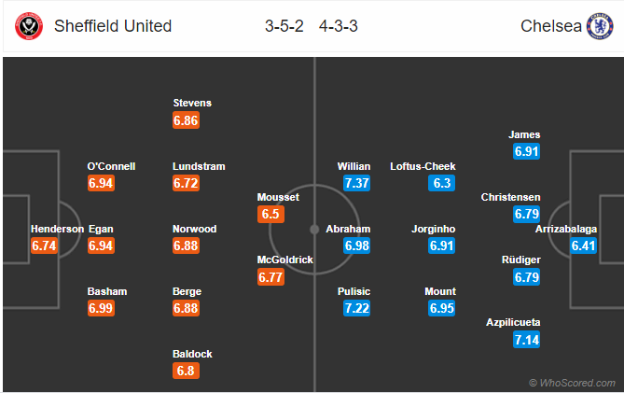The height and width of the screenshot is (393, 624).
Task: Open the Chelsea team name
Action: tap(550, 26)
